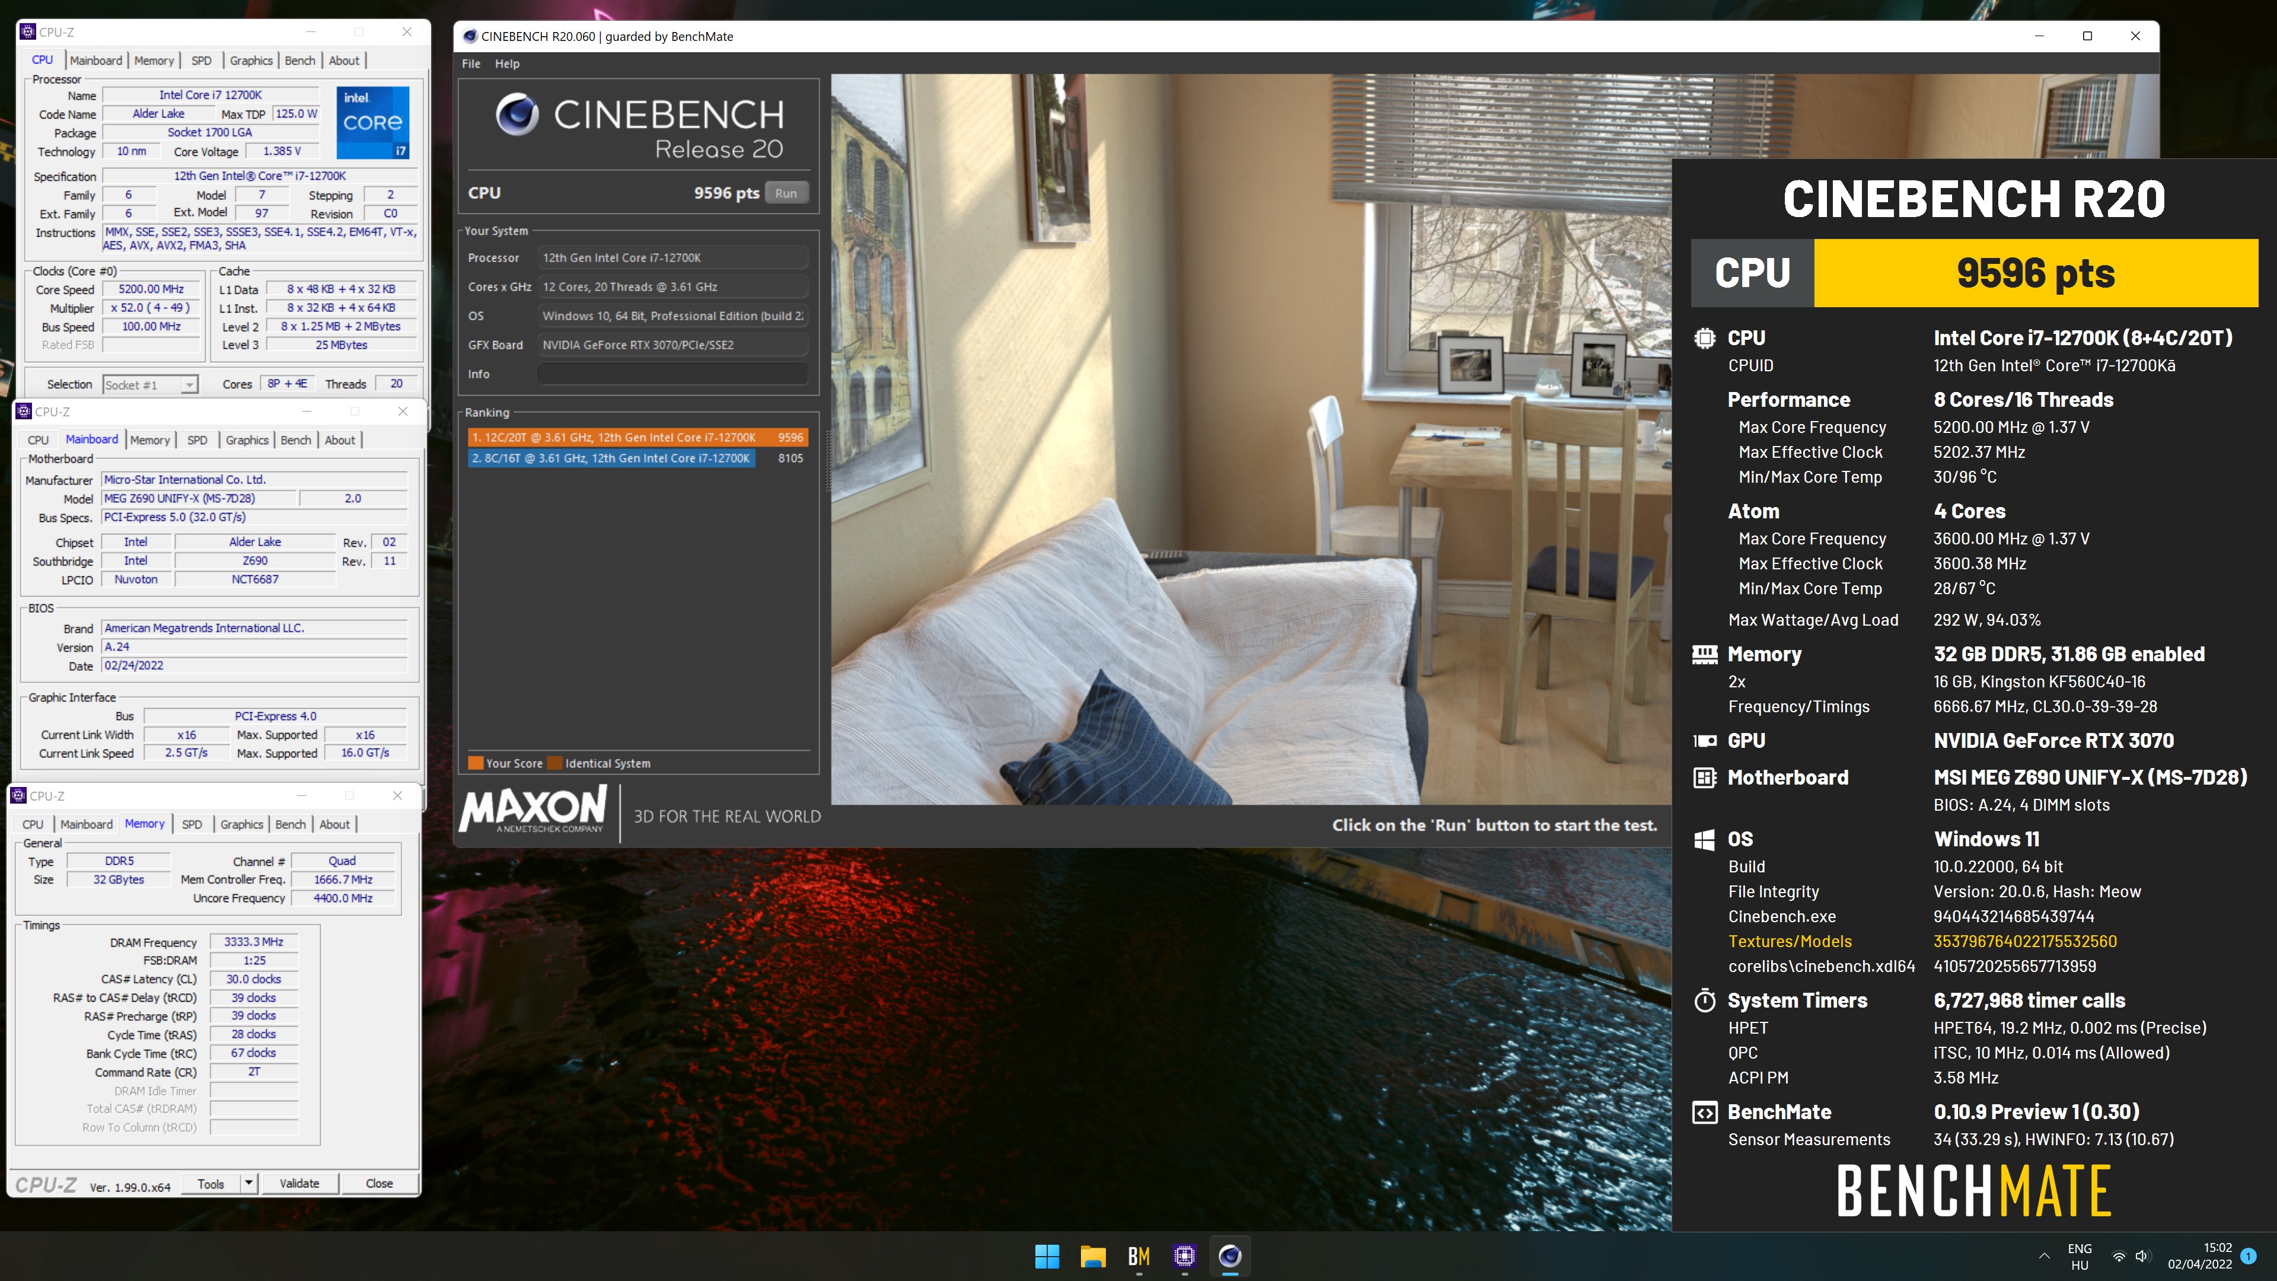Open Windows Start menu icon
The image size is (2277, 1281).
pyautogui.click(x=1047, y=1256)
